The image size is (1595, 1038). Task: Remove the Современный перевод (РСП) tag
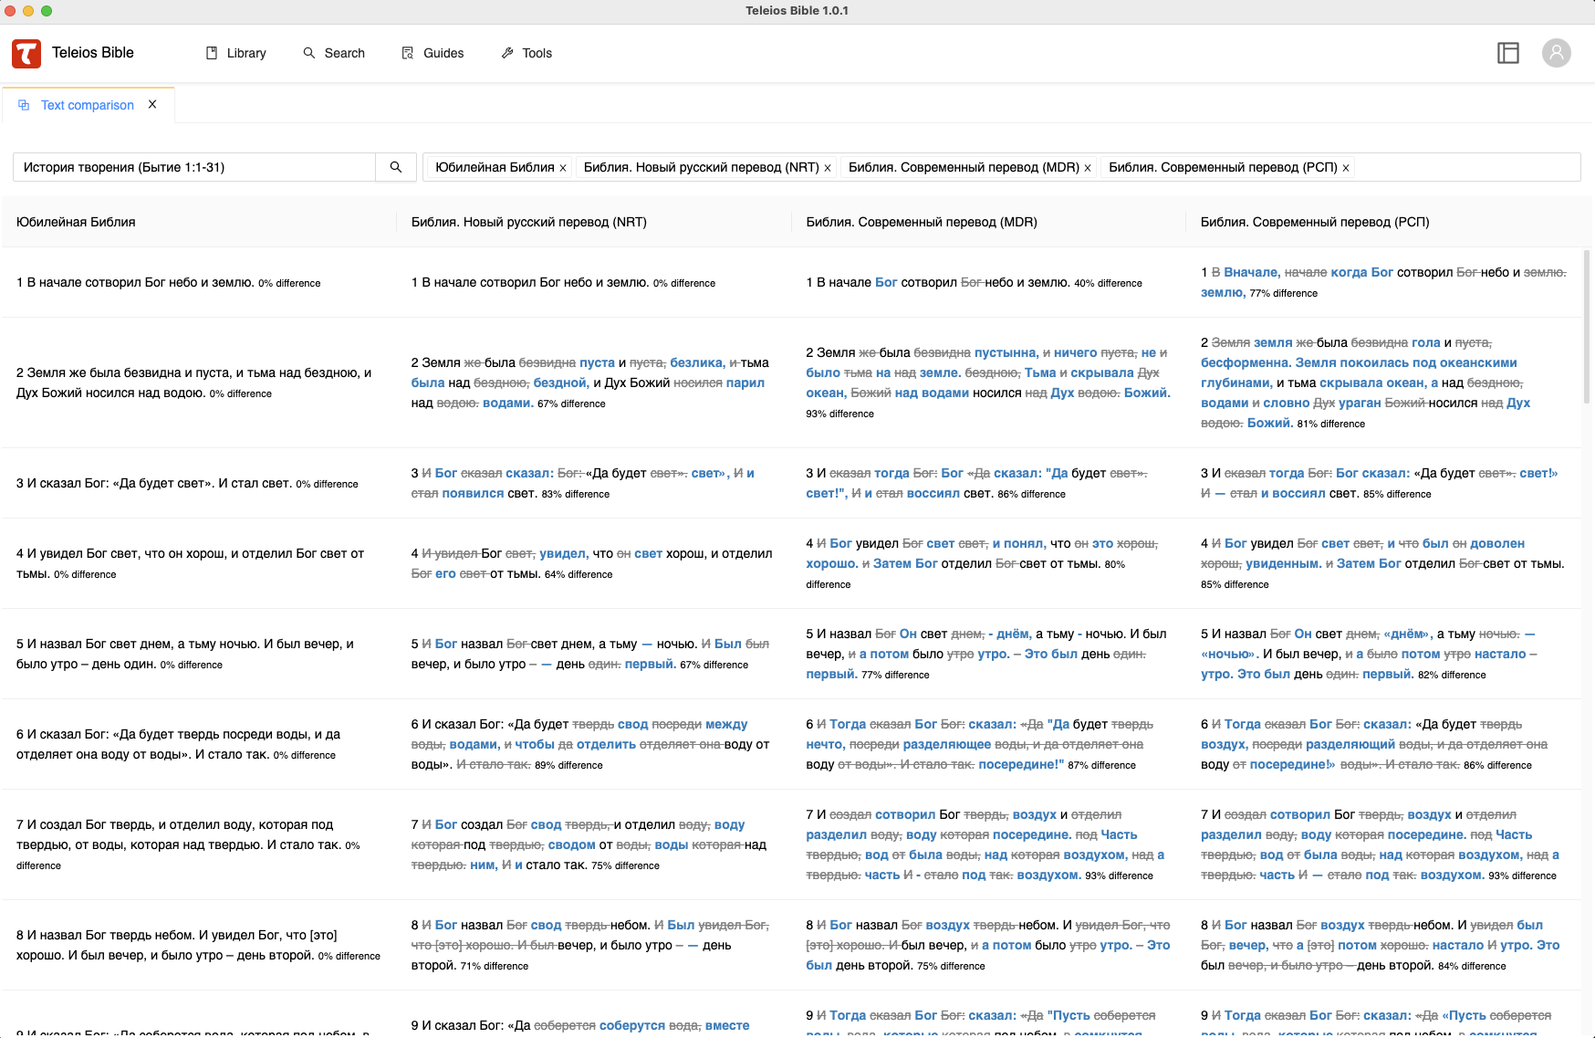point(1346,168)
